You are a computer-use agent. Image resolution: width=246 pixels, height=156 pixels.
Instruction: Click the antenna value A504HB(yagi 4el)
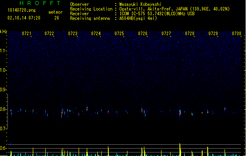pyautogui.click(x=138, y=18)
